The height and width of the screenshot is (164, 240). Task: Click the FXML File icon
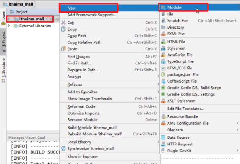[163, 34]
